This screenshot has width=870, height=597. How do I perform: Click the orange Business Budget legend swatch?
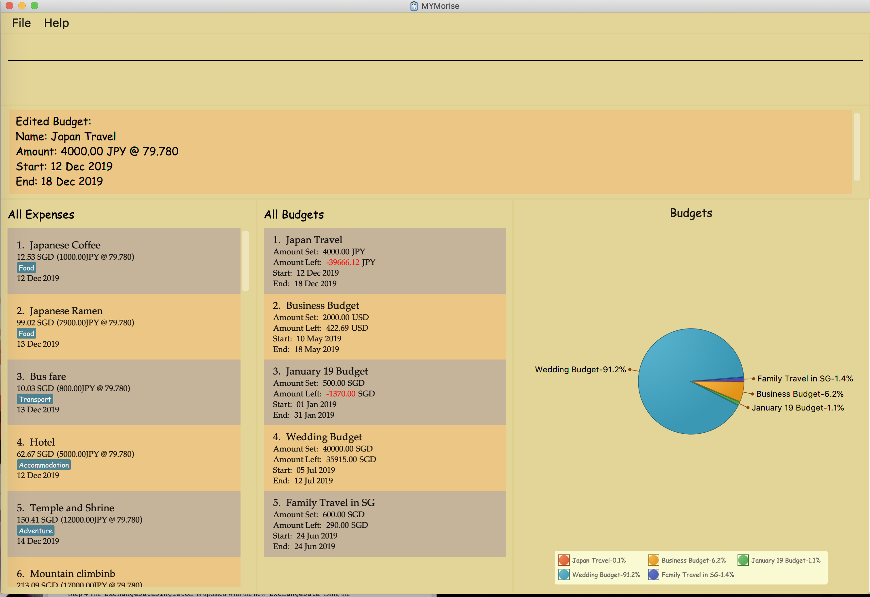[x=653, y=560]
